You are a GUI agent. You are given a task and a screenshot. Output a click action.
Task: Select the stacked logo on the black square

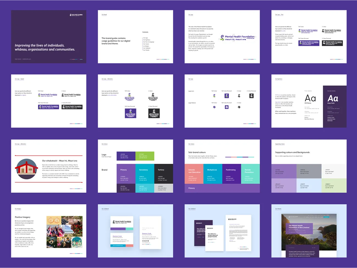(x=154, y=113)
